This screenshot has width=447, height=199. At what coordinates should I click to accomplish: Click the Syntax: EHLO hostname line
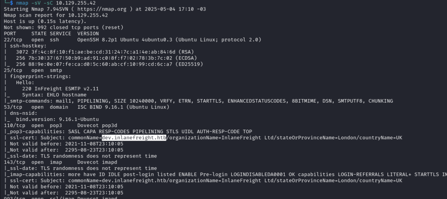(54, 95)
